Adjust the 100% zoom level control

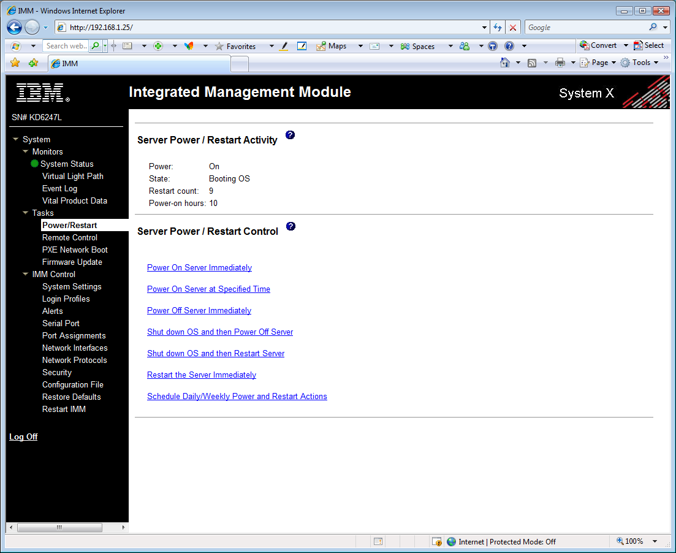[x=634, y=541]
